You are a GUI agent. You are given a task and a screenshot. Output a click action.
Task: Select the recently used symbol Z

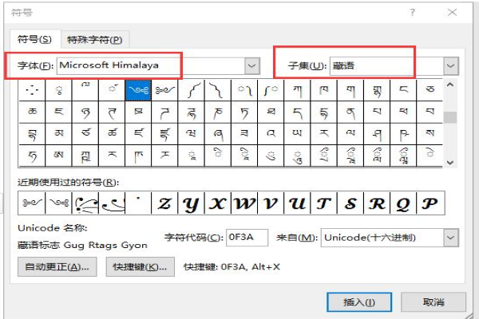click(x=164, y=203)
